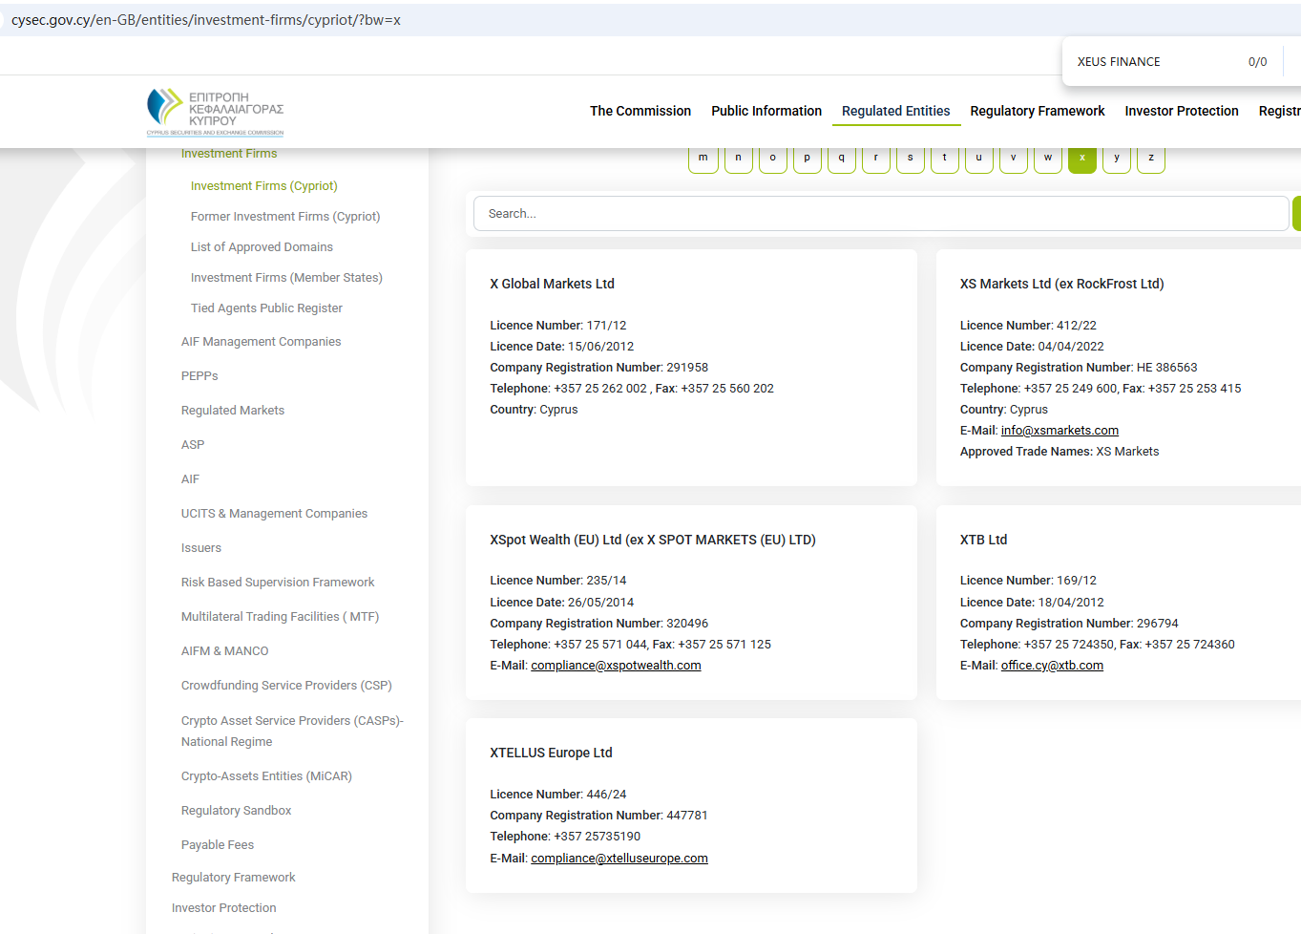This screenshot has width=1301, height=934.
Task: Click the info@xsmarkets.com email link
Action: 1060,431
